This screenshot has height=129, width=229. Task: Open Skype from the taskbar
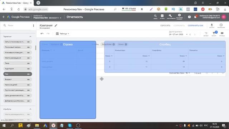pos(70,125)
